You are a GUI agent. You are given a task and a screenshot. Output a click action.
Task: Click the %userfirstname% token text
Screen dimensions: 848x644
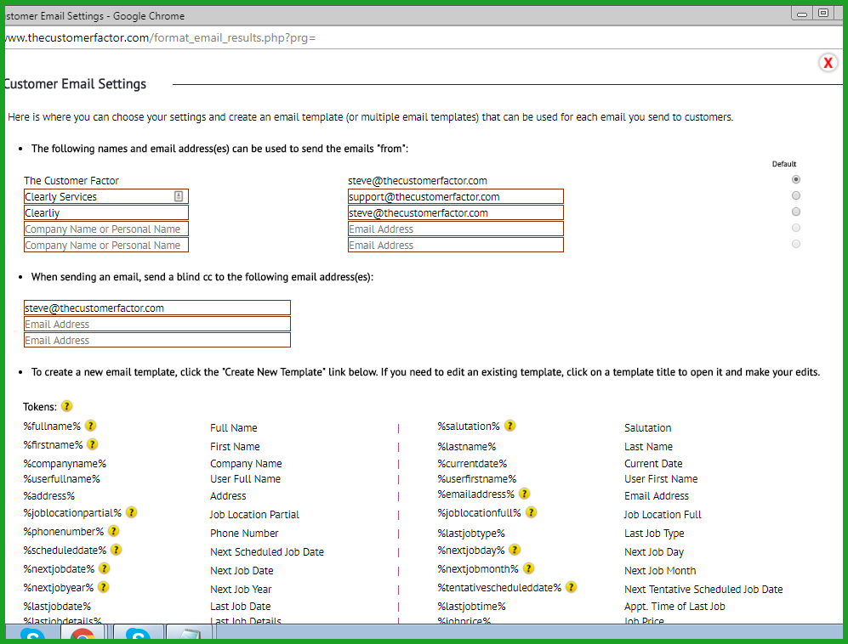[477, 478]
